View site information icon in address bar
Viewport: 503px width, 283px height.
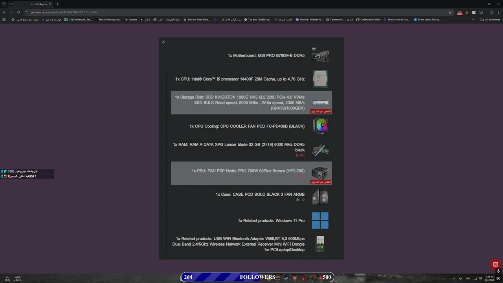pyautogui.click(x=27, y=12)
